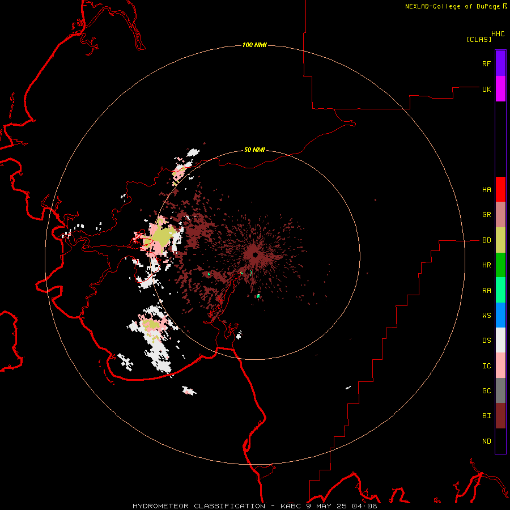Click the "HR" legend label

point(486,265)
